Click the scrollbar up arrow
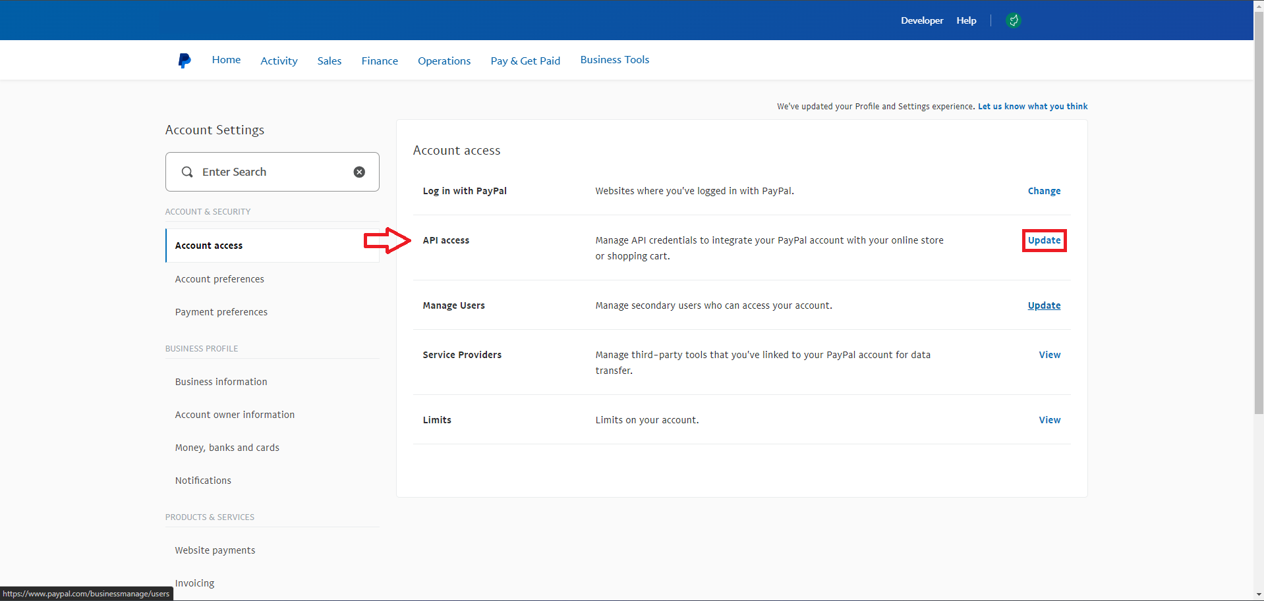The image size is (1264, 601). point(1259,5)
